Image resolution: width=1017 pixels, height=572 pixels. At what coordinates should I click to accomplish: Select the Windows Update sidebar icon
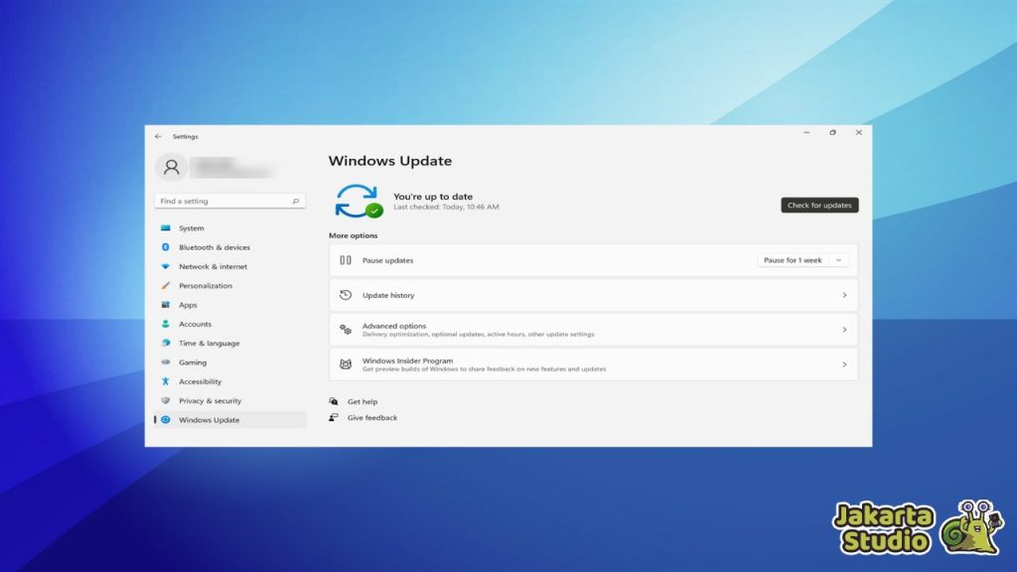tap(166, 420)
